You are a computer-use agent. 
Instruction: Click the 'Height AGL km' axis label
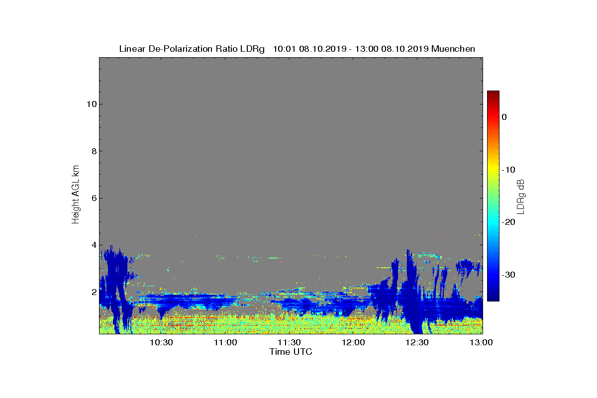(76, 196)
